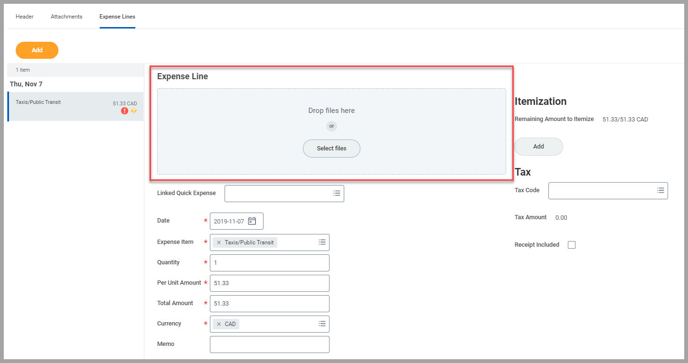Viewport: 688px width, 363px height.
Task: Click the orange Add button
Action: click(37, 50)
